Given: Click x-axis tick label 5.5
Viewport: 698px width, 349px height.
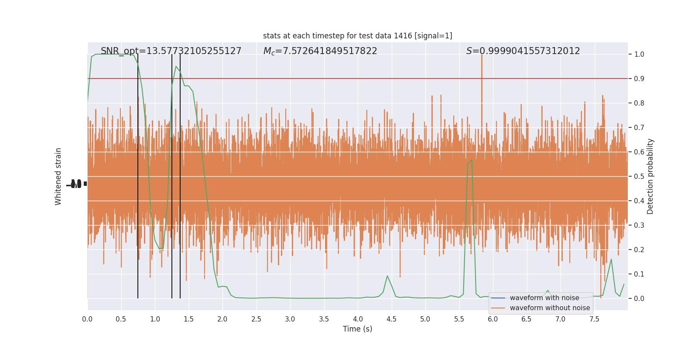Looking at the screenshot, I should coord(459,319).
